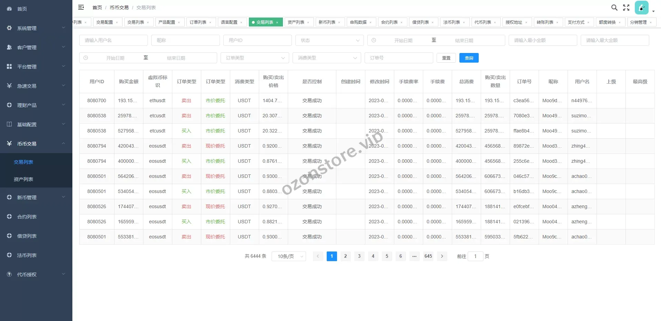
Task: Go to next page with right arrow
Action: 442,256
